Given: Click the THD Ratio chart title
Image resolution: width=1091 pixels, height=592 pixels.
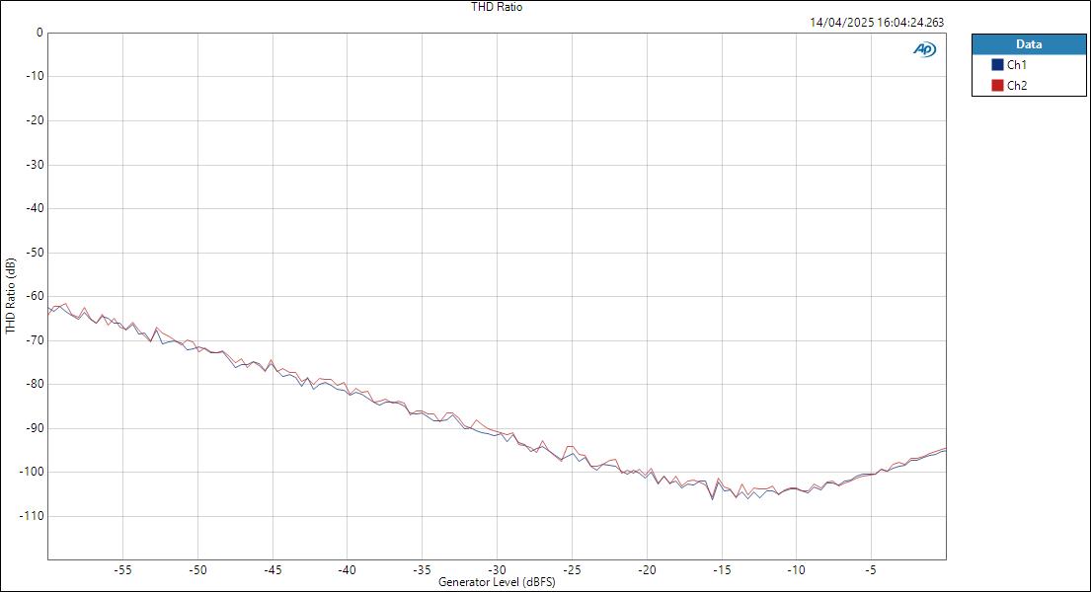Looking at the screenshot, I should coord(496,6).
